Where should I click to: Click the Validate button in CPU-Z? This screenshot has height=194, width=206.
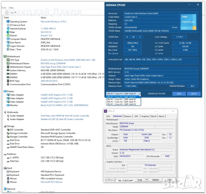tap(155, 180)
